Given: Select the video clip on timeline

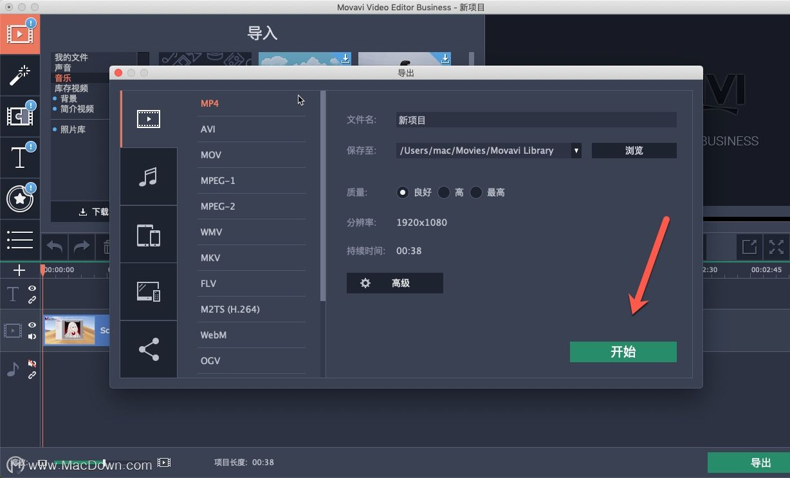Looking at the screenshot, I should (77, 330).
